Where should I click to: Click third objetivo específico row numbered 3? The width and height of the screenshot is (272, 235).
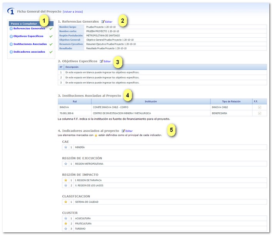point(162,83)
